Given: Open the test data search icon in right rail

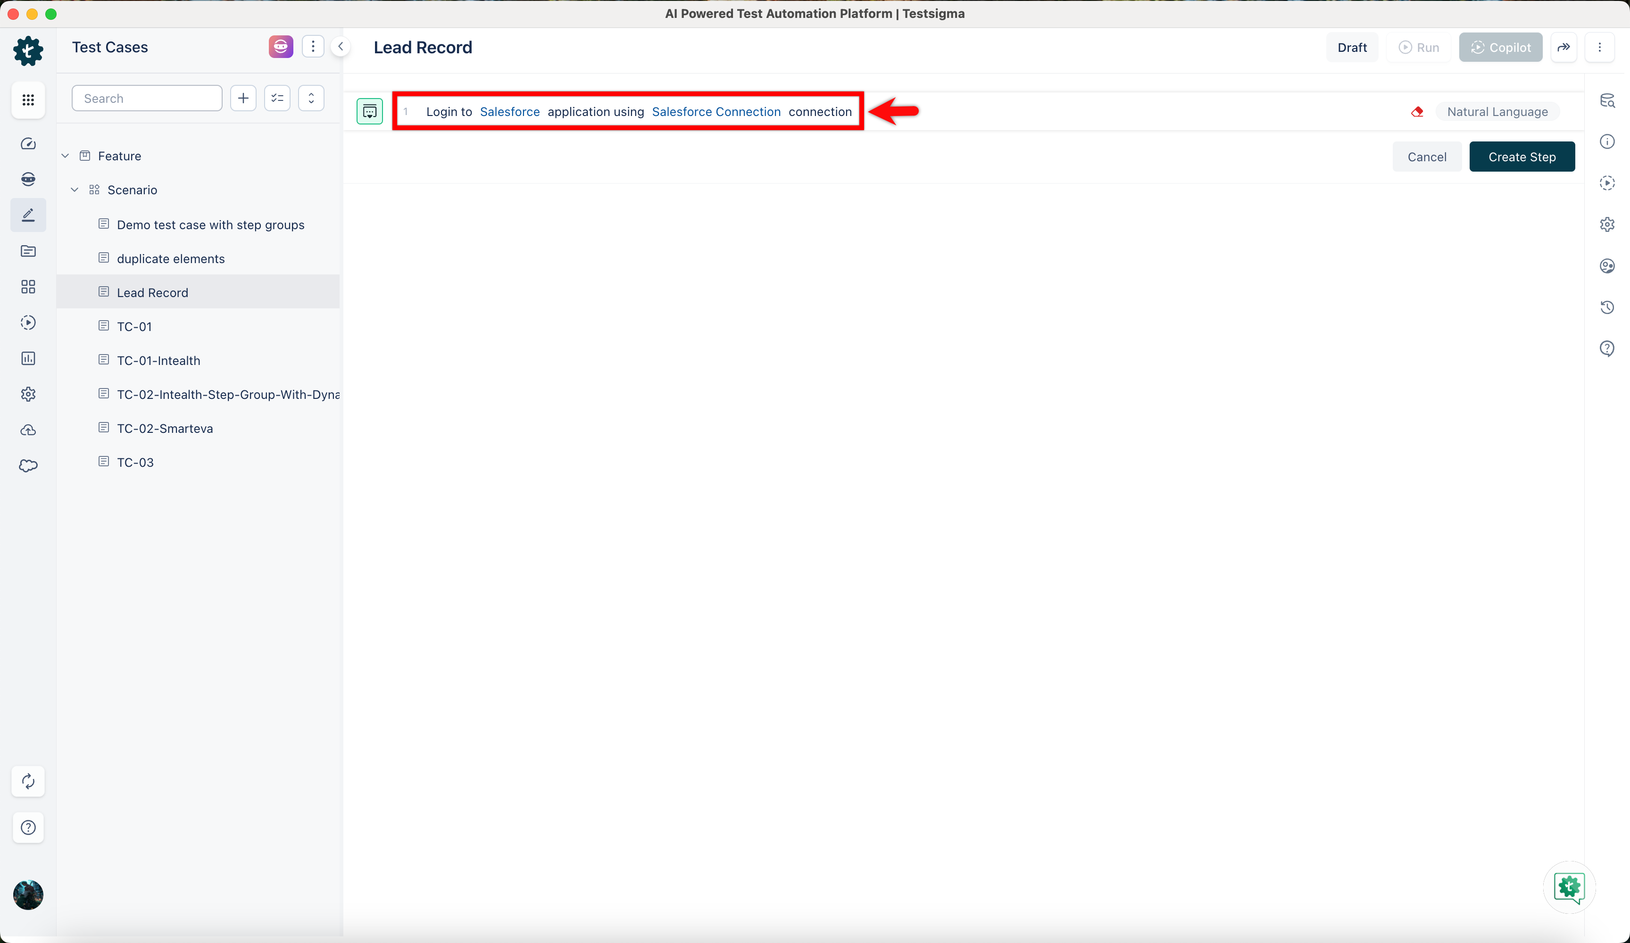Looking at the screenshot, I should point(1607,100).
